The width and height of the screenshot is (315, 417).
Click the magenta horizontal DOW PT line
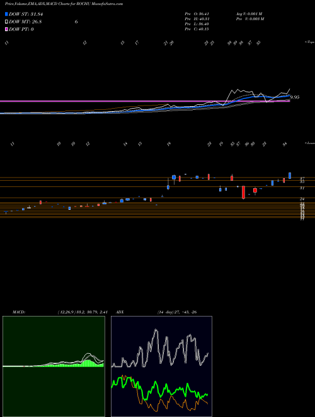(x=144, y=101)
